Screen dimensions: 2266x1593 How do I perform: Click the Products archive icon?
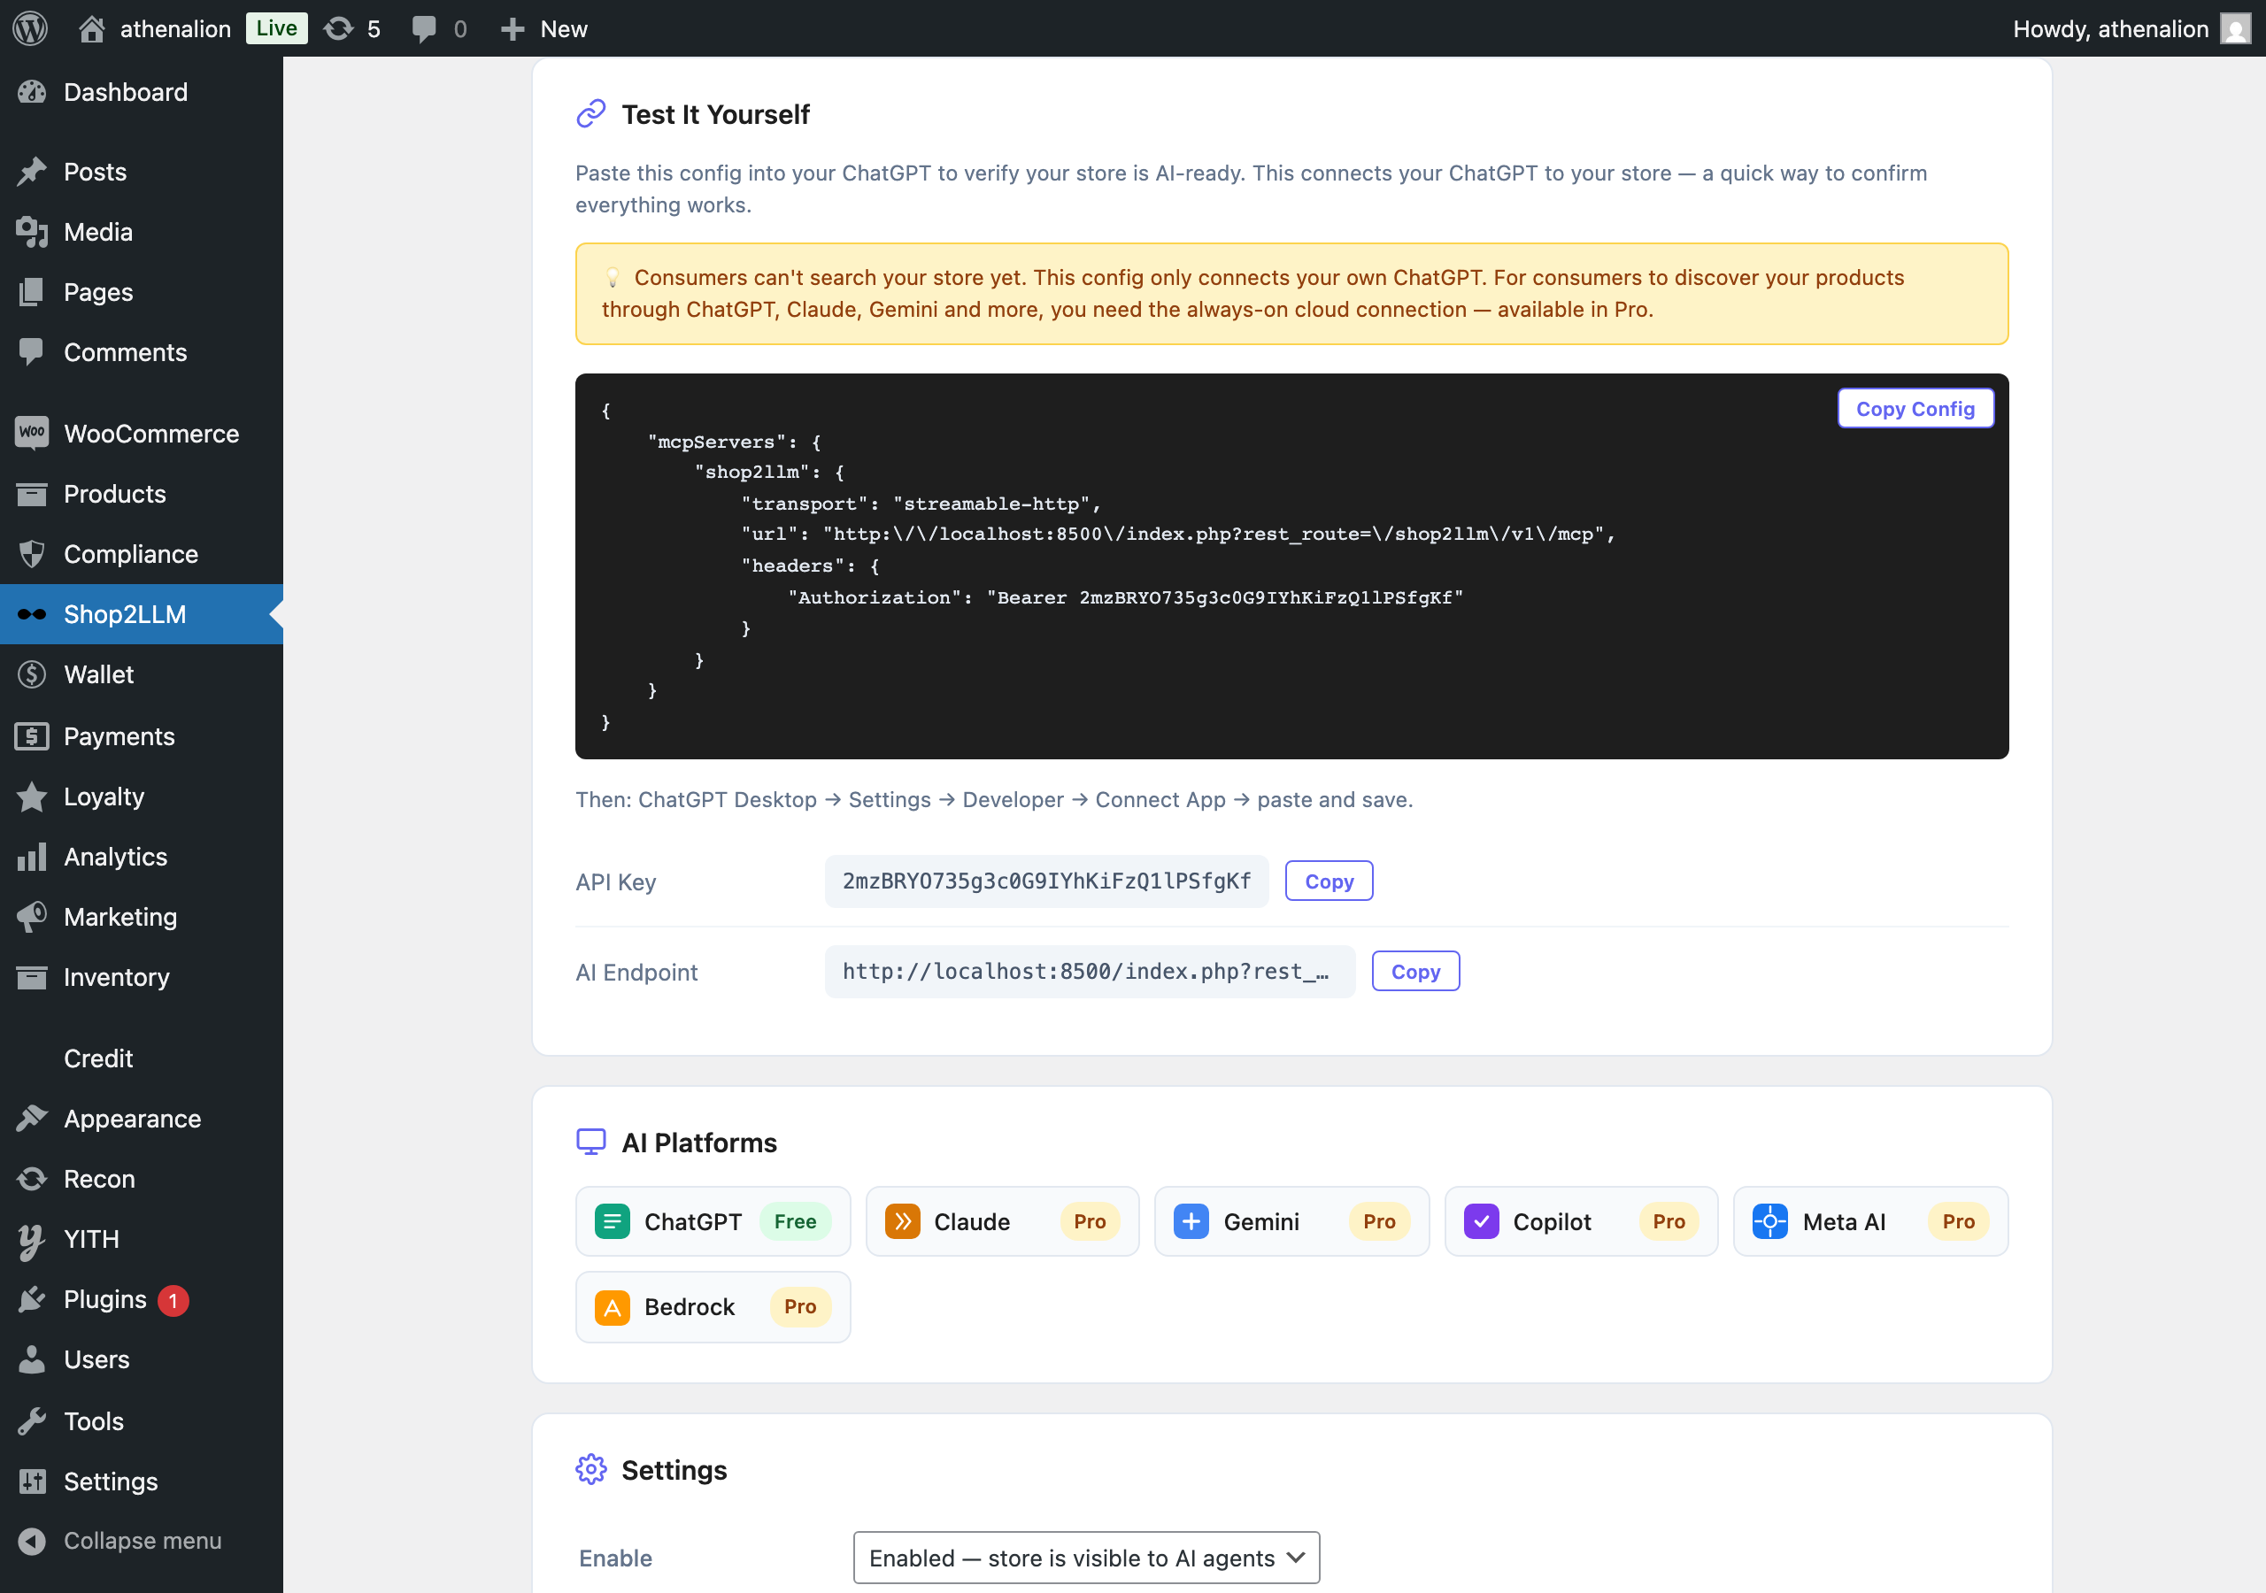(x=32, y=494)
